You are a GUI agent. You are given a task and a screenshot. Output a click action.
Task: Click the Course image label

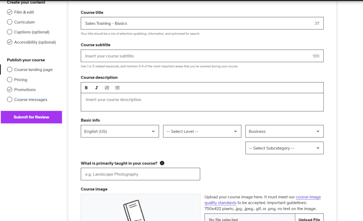tap(94, 189)
